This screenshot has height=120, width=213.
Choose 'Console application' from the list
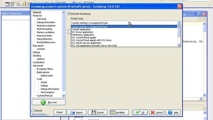pyautogui.click(x=124, y=29)
